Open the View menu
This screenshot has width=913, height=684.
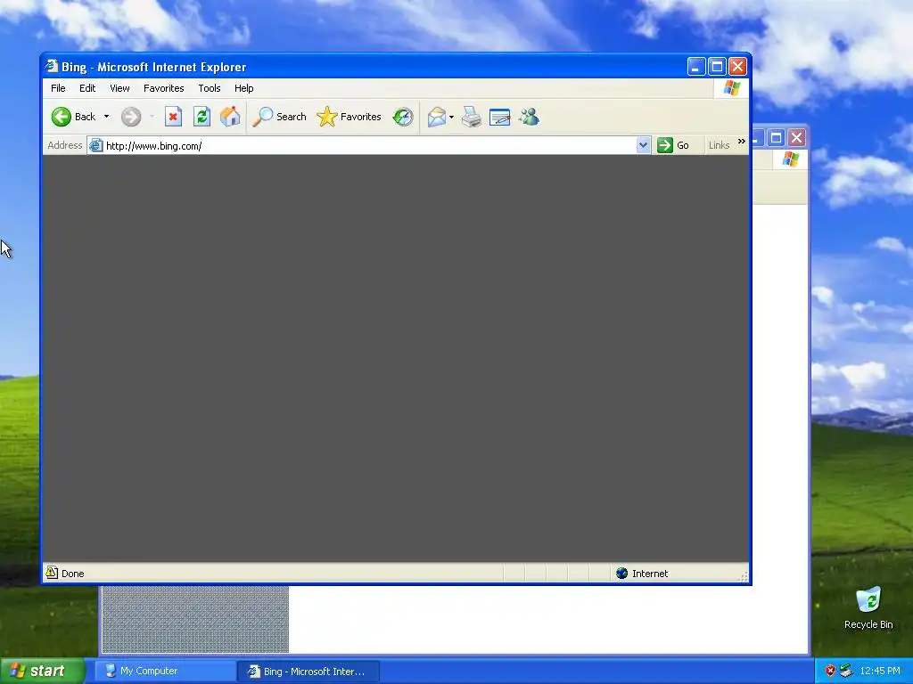coord(120,88)
